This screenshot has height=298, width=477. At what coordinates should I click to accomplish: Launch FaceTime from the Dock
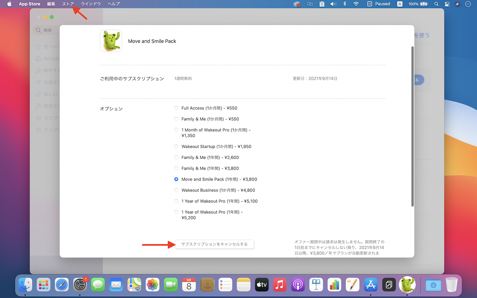click(x=171, y=285)
